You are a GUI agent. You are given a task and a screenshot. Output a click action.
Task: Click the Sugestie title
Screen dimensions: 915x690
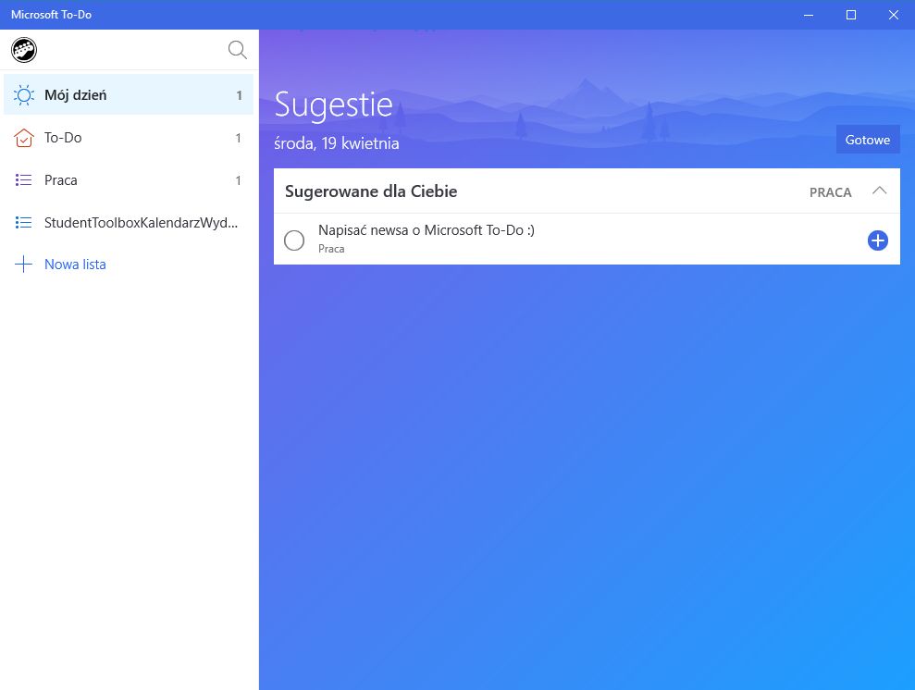tap(334, 105)
